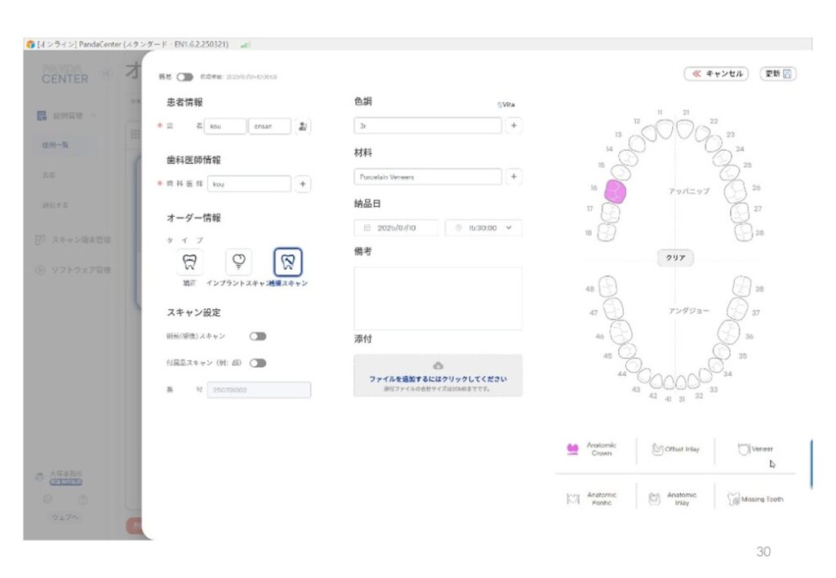Image resolution: width=836 pixels, height=578 pixels.
Task: Open the delivery time dropdown showing 15:30:00
Action: point(483,228)
